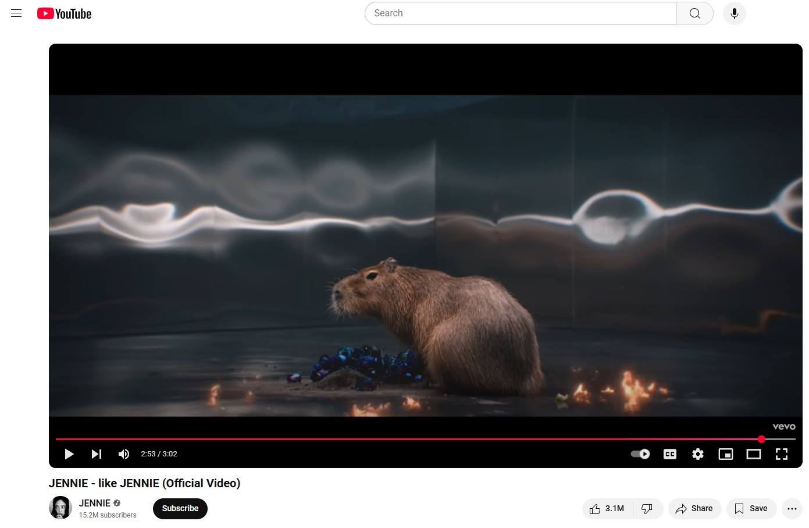
Task: Start voice search with microphone icon
Action: (x=734, y=13)
